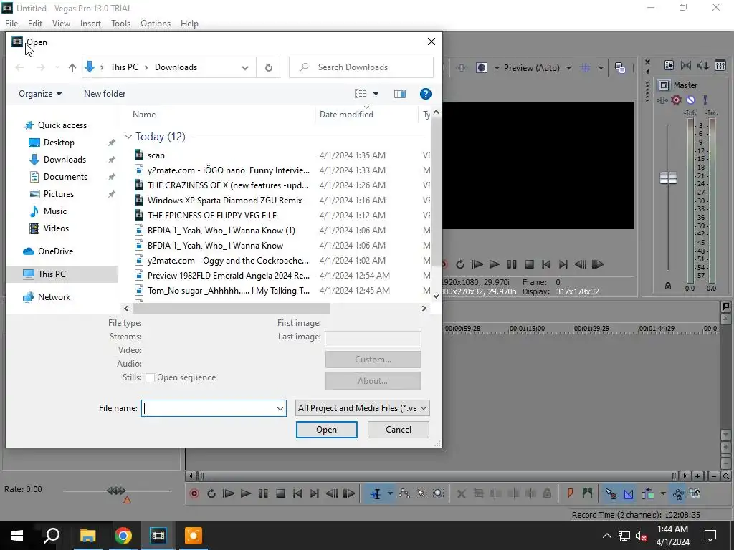Click the Copy Snapshot to Clipboard icon

(x=620, y=68)
